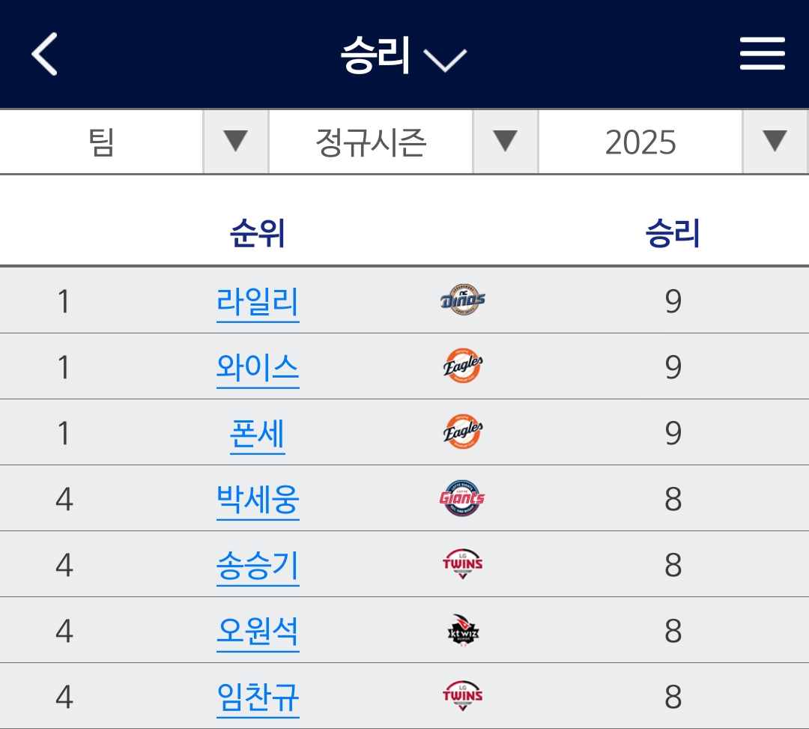
Task: Open player 박세웅's profile link
Action: coord(258,499)
